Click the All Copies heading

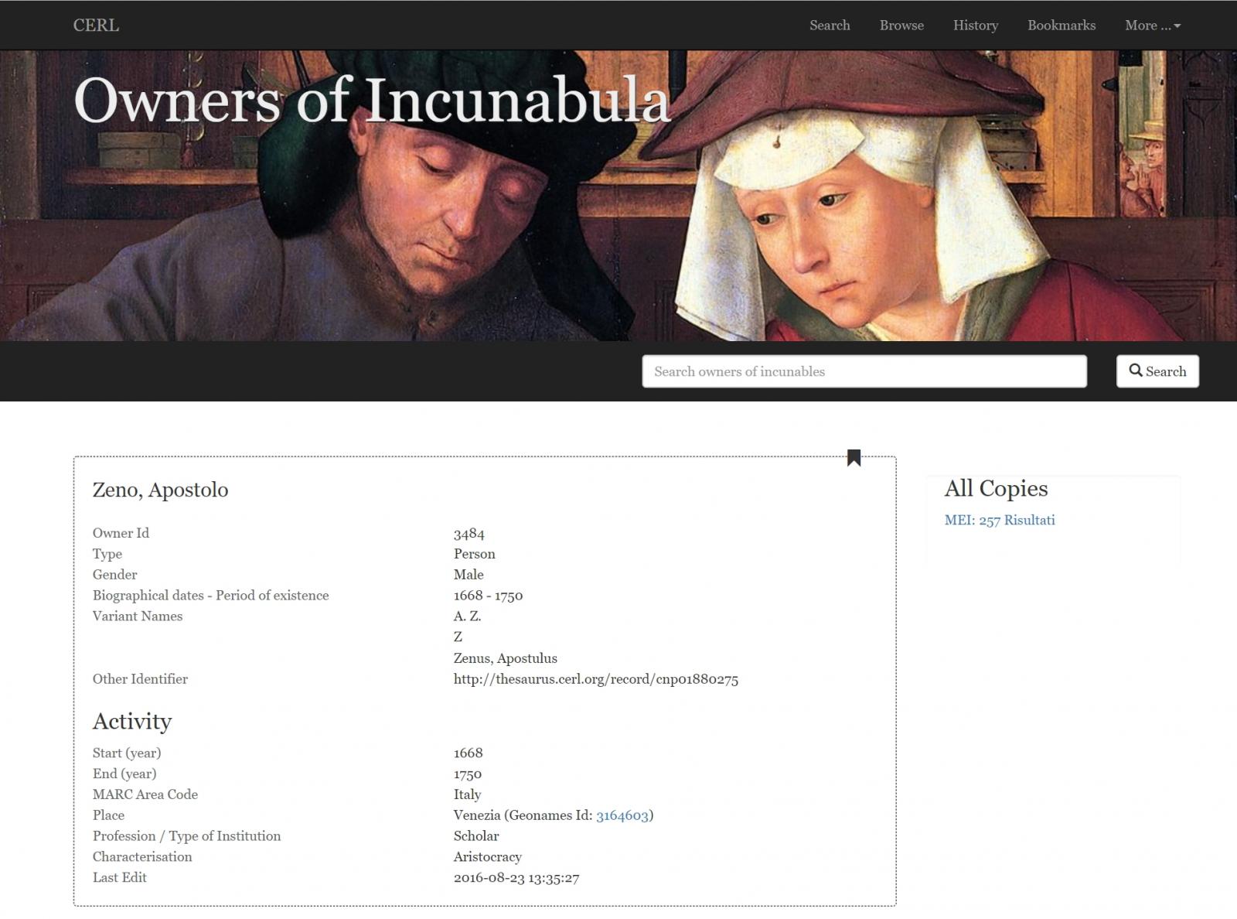996,488
